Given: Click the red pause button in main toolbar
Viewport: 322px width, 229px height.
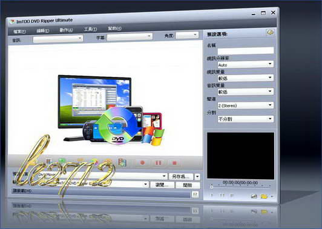Looking at the screenshot, I should [x=159, y=163].
